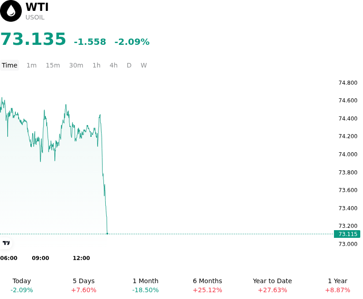Select the W weekly interval

pos(144,65)
